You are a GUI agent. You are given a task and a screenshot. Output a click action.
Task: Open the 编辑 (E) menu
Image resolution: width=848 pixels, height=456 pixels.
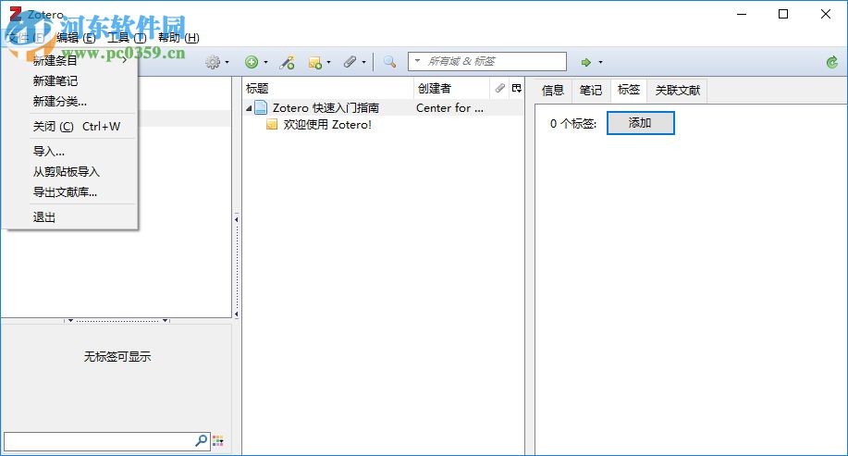tap(76, 38)
